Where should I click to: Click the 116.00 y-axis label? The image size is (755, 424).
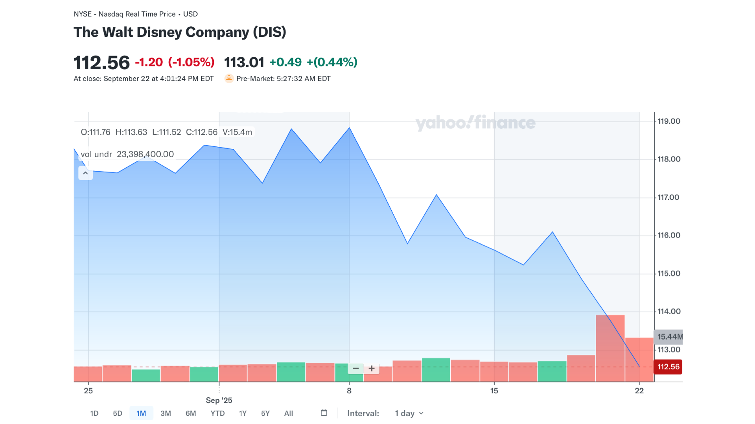tap(669, 235)
